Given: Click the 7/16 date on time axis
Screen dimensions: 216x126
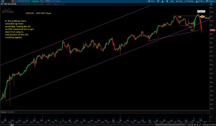Looking at the screenshot, I should tap(119, 122).
